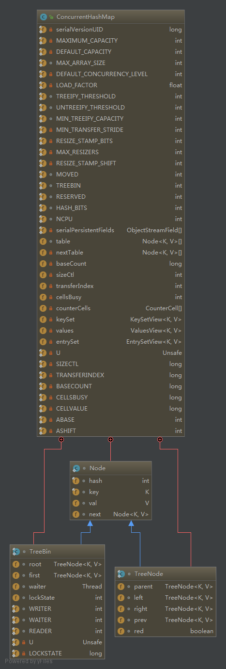The image size is (226, 669).
Task: Select the values field row
Action: point(111,331)
